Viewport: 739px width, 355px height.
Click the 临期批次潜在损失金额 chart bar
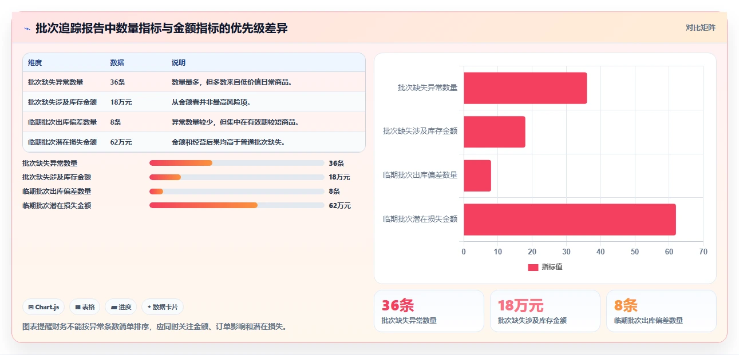pyautogui.click(x=570, y=220)
